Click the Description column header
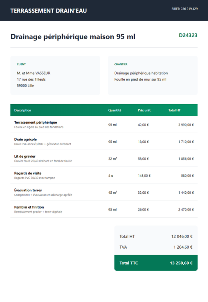Viewport: 208px width, 302px height. click(x=23, y=110)
